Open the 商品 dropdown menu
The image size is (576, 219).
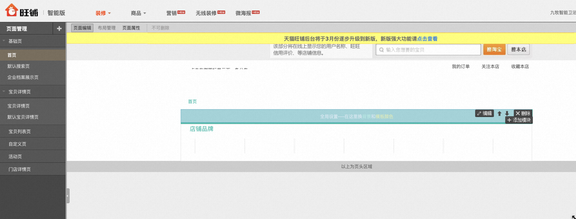click(x=138, y=13)
